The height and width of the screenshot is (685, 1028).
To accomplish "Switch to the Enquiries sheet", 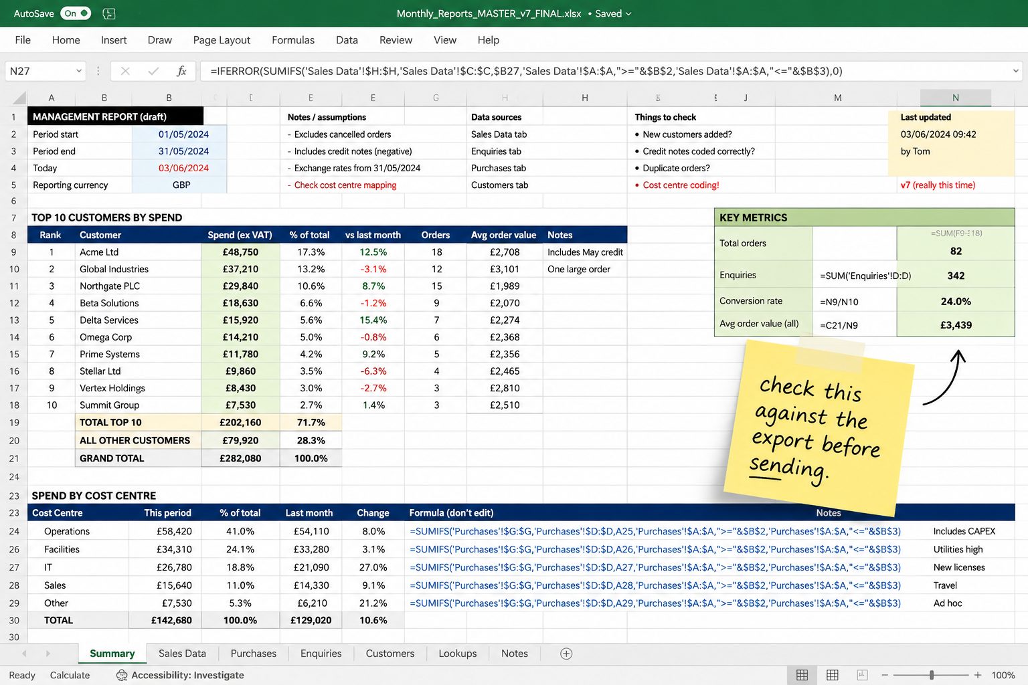I will click(321, 654).
